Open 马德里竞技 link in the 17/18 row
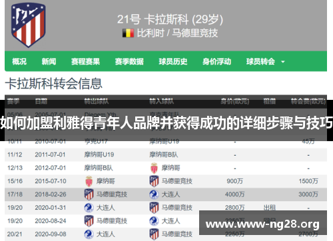The image size is (333, 241). (112, 194)
